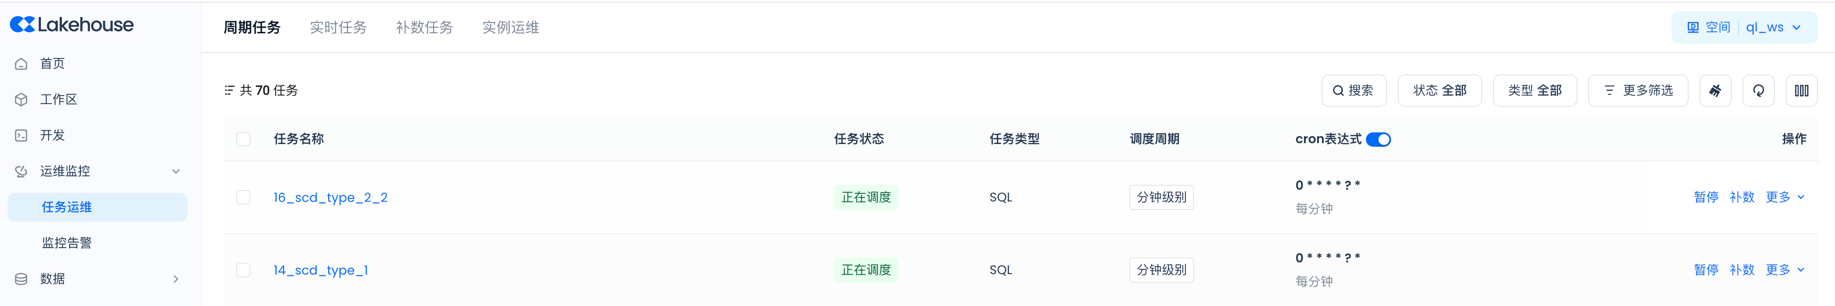The image size is (1835, 306).
Task: Pause the 16_scd_type_2_2 task with 暂停
Action: [x=1705, y=198]
